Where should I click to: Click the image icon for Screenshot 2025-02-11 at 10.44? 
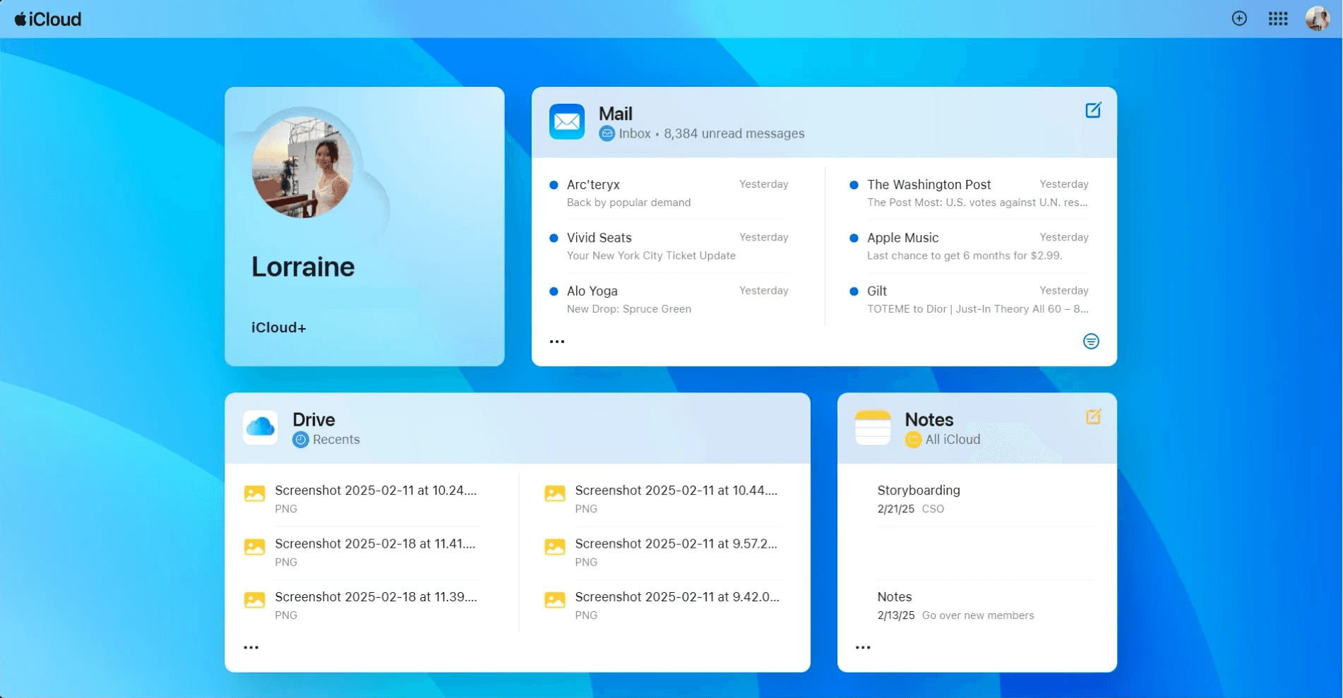point(555,493)
